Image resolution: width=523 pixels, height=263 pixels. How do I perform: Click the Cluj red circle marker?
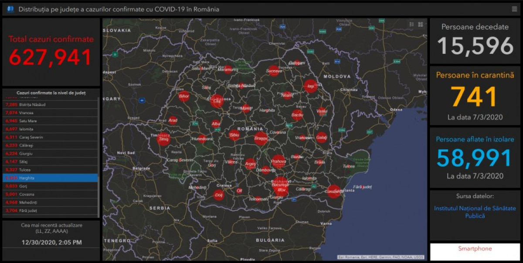217,101
